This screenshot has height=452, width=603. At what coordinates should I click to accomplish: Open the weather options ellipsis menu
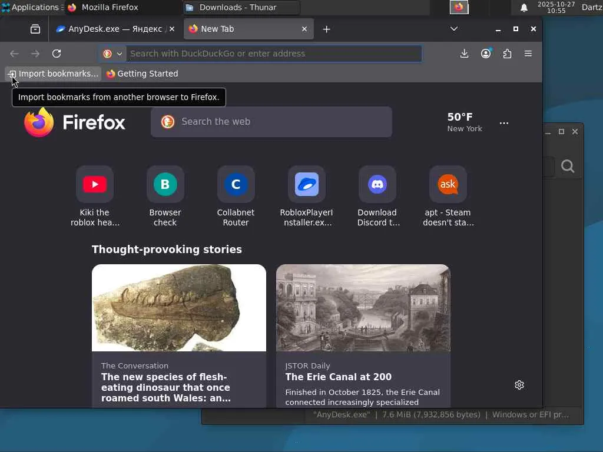coord(504,124)
